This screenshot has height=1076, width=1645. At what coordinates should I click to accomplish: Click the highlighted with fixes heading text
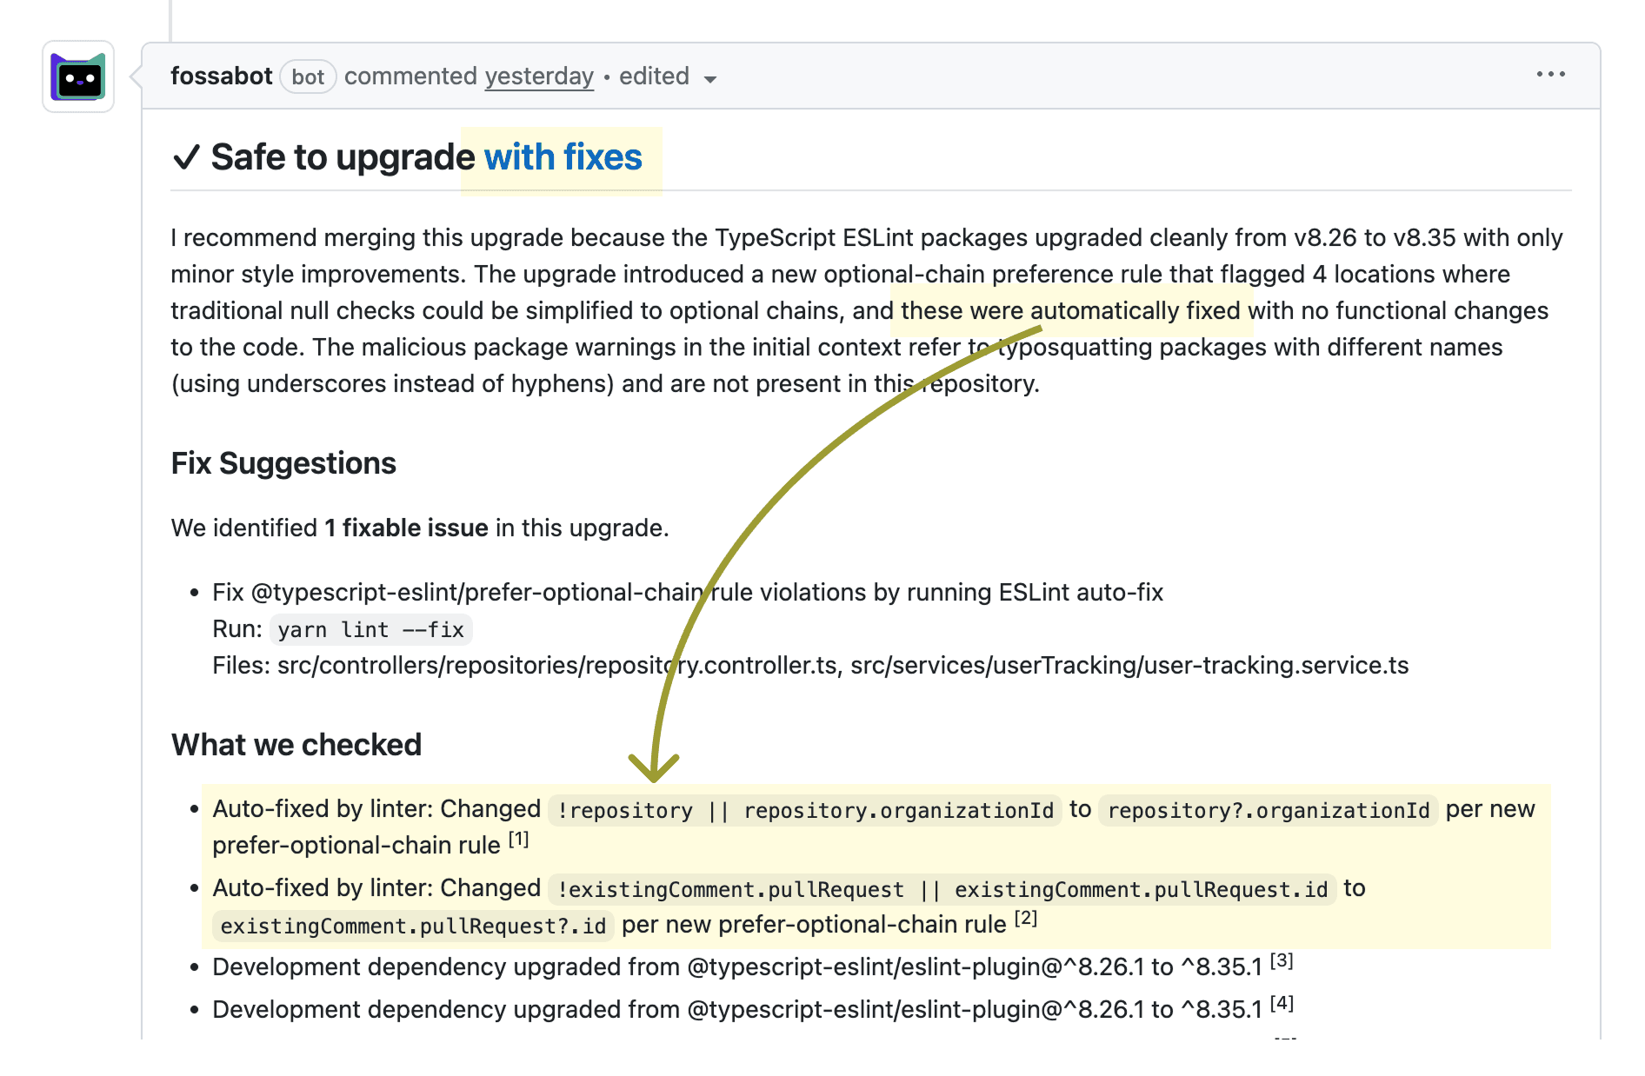(563, 157)
